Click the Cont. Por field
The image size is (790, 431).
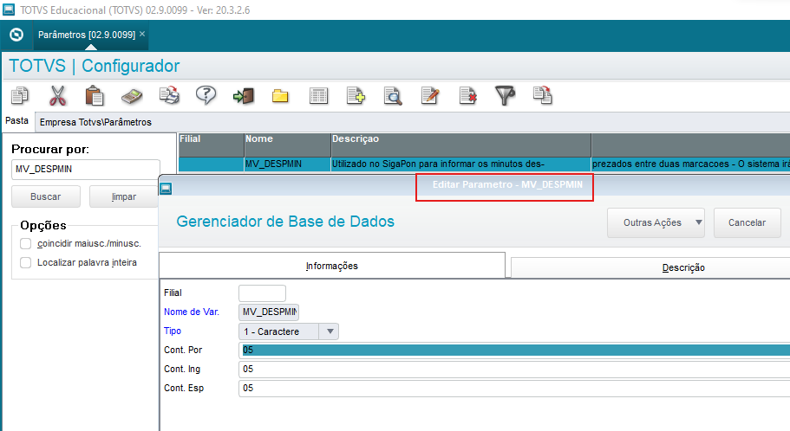pyautogui.click(x=514, y=350)
